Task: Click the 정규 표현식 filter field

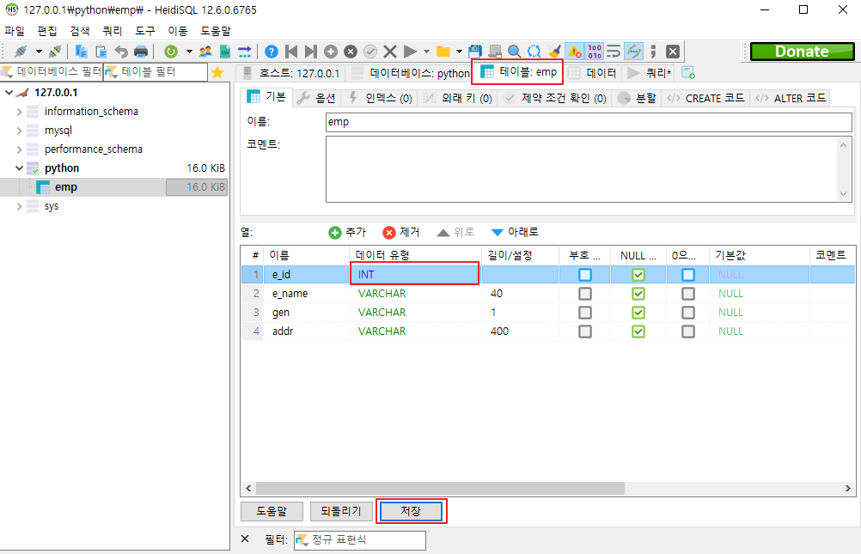Action: tap(360, 540)
